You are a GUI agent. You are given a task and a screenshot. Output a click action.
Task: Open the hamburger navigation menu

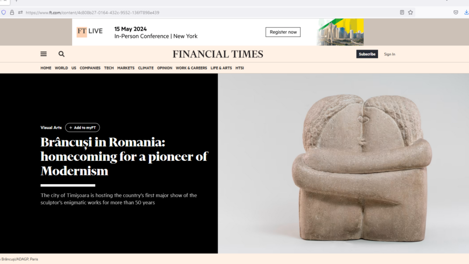click(43, 54)
